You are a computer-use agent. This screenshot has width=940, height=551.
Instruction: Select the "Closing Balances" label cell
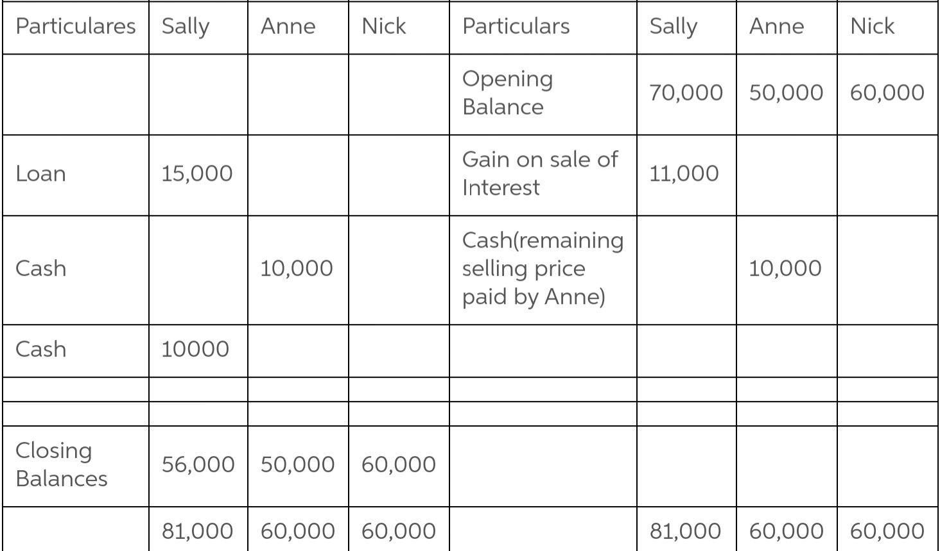(62, 464)
